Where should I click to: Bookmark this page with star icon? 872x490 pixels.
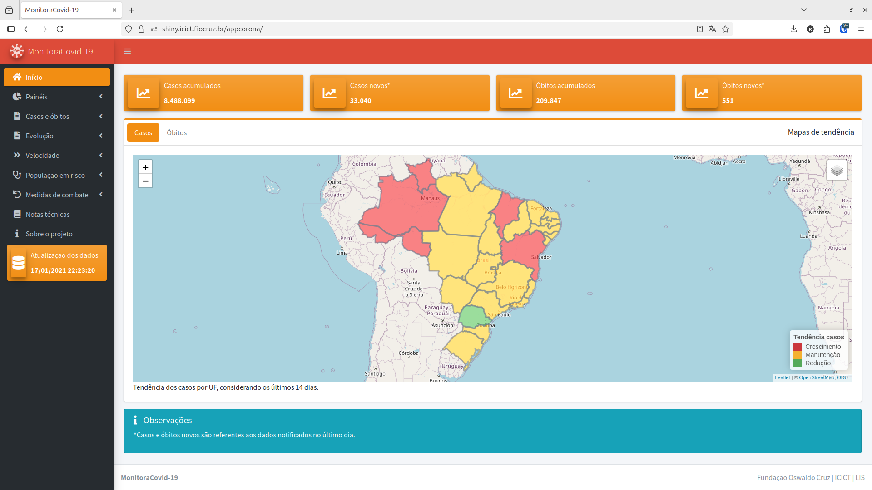click(x=725, y=29)
